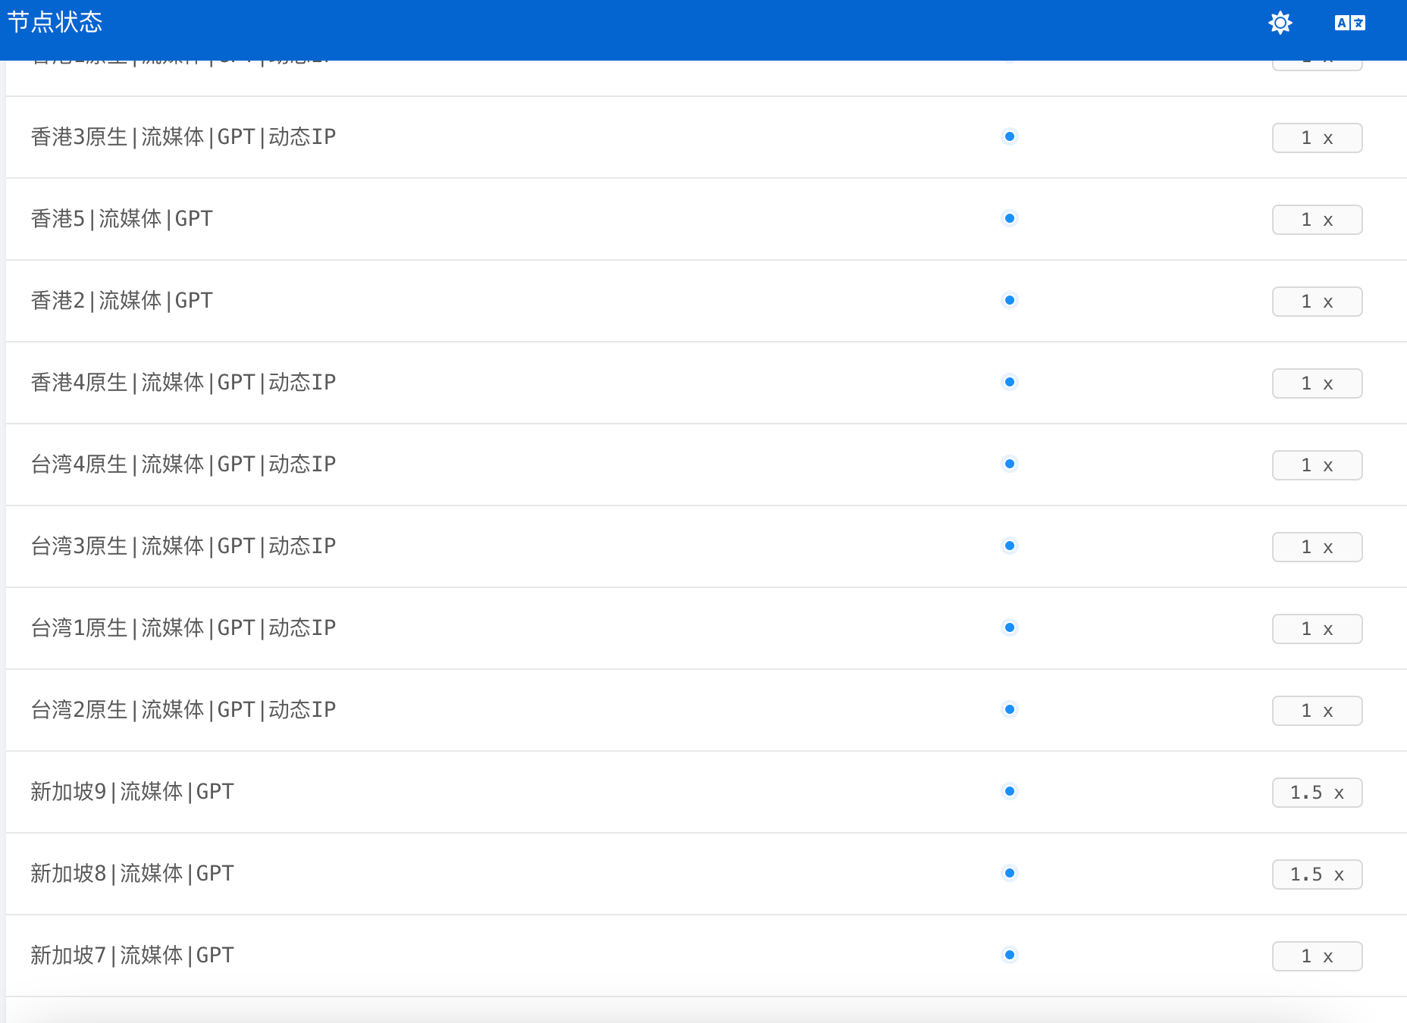Click the 1 x rate badge for 香港5

(1318, 220)
